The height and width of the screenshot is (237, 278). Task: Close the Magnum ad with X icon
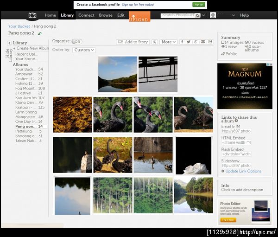pyautogui.click(x=271, y=64)
